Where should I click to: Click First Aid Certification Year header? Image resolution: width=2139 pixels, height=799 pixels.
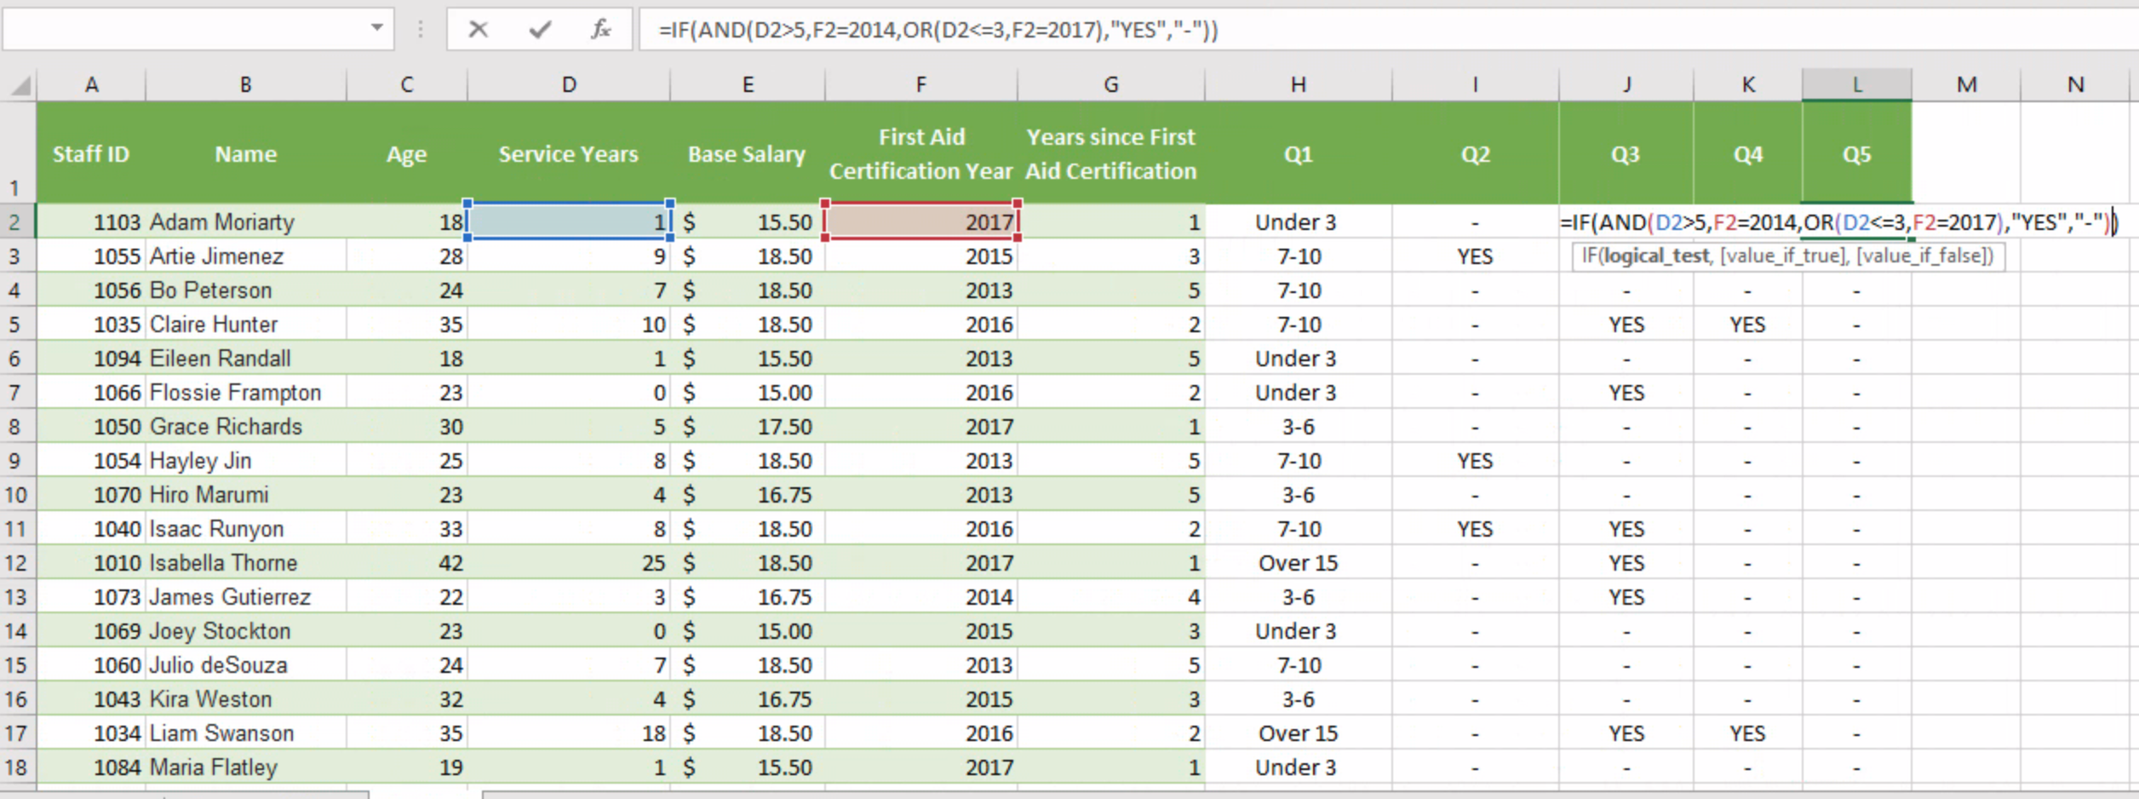pyautogui.click(x=920, y=153)
